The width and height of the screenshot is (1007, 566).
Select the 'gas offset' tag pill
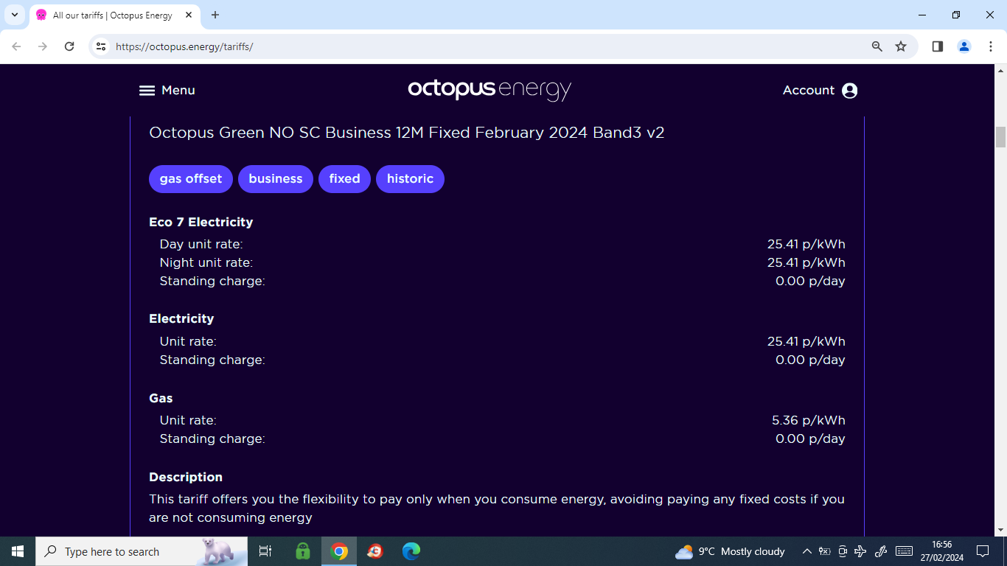coord(191,179)
